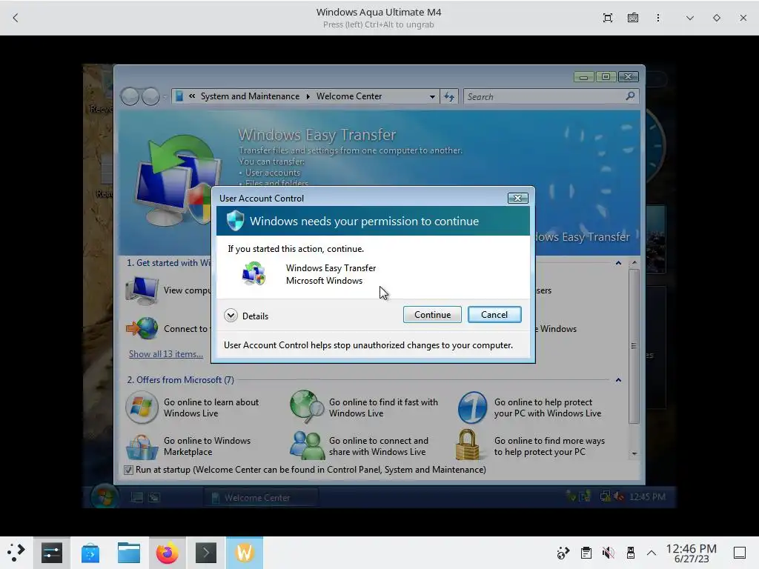Open the file manager from host taskbar
Viewport: 759px width, 569px height.
tap(129, 553)
